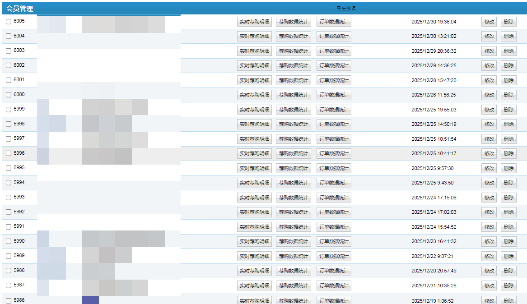527x304 pixels.
Task: Show 荐购数据统计 for member 5998
Action: (x=293, y=124)
